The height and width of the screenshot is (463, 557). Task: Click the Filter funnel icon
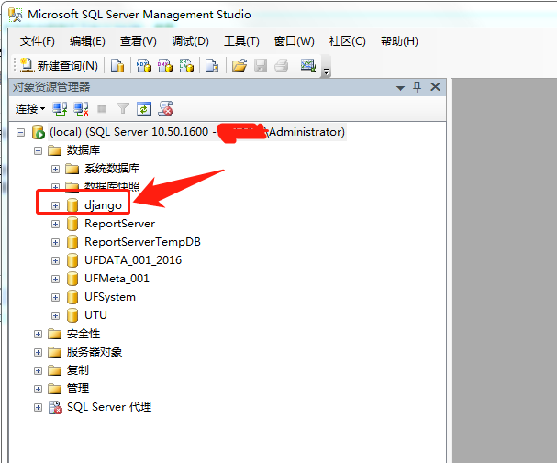click(x=123, y=108)
